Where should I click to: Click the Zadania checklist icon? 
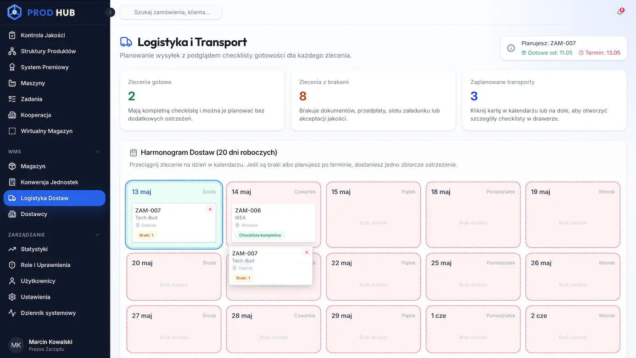pyautogui.click(x=12, y=99)
